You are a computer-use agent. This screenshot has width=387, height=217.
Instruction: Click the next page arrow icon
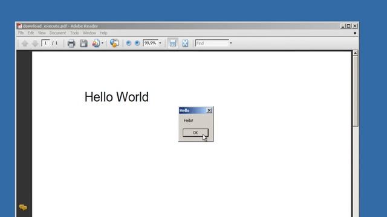(35, 43)
